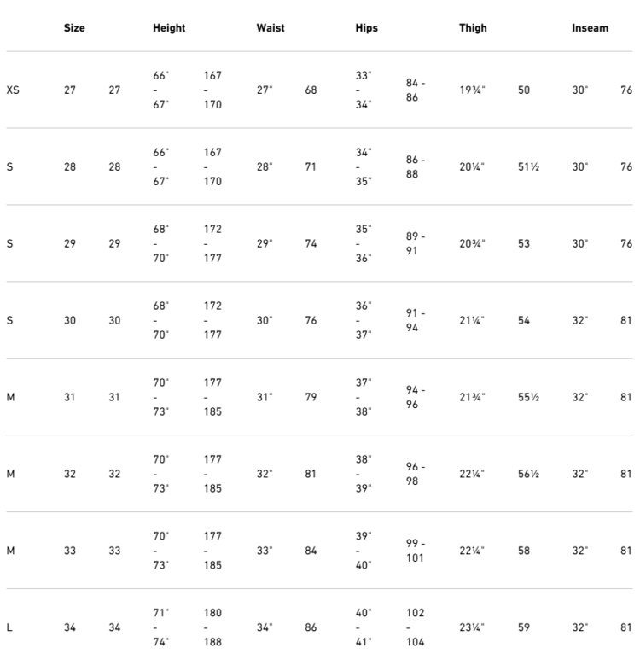The height and width of the screenshot is (665, 640).
Task: Select the Thigh column header
Action: [473, 28]
